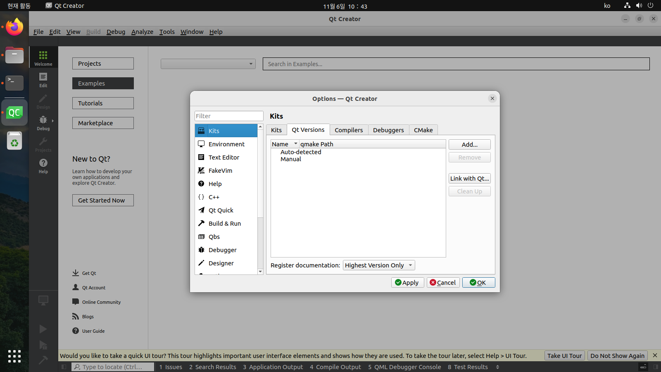
Task: Expand output panes selector arrows
Action: tap(497, 367)
